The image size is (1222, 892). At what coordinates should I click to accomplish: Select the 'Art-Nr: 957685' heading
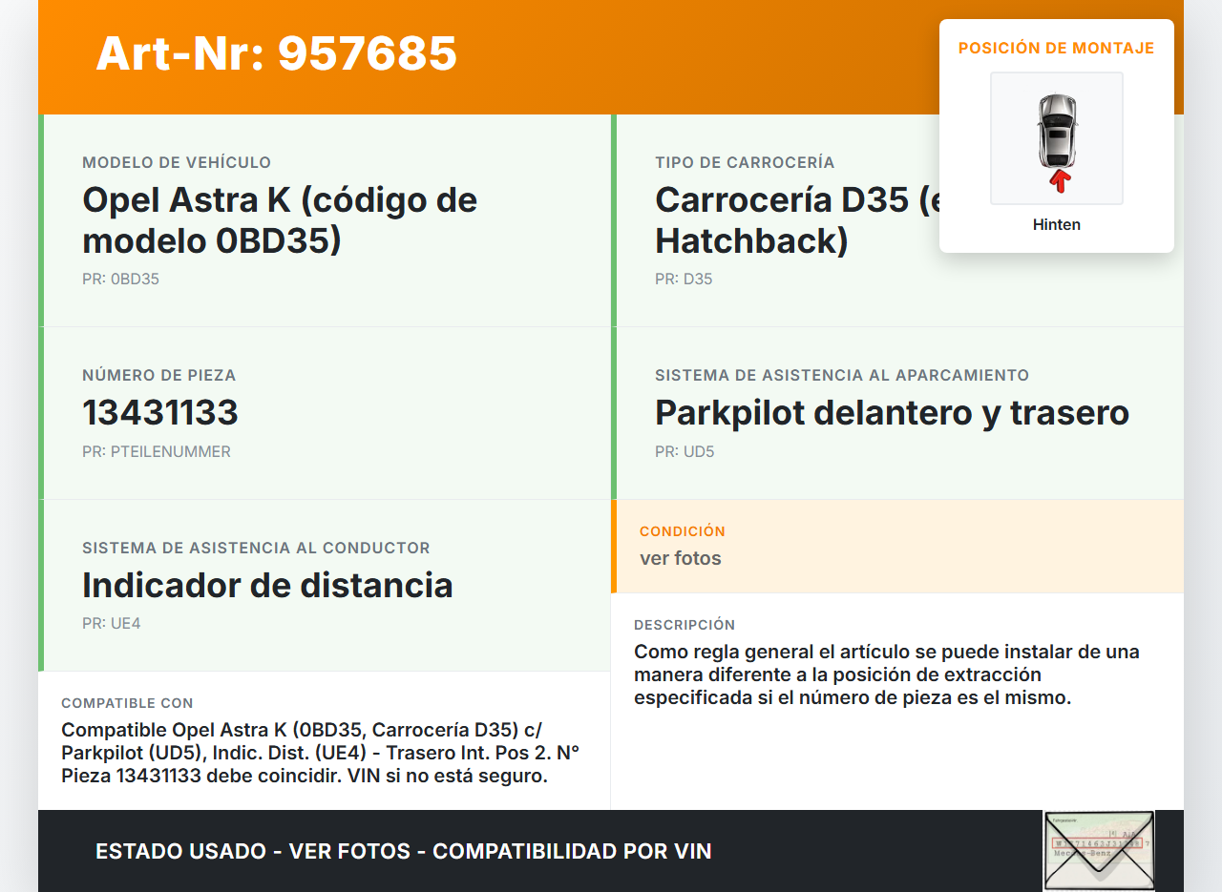click(x=277, y=53)
